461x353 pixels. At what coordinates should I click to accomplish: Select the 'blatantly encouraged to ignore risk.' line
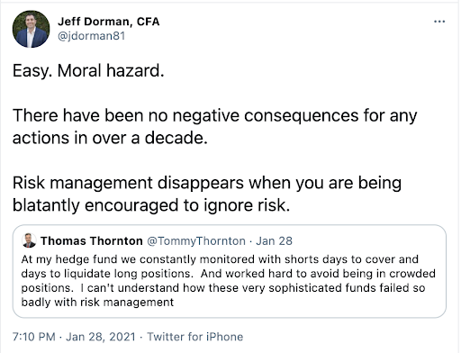click(x=151, y=205)
